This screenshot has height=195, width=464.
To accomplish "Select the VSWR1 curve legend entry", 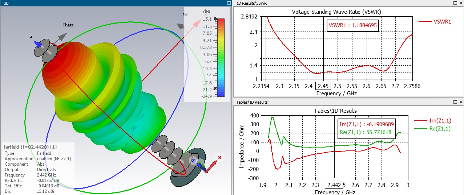I will 435,21.
